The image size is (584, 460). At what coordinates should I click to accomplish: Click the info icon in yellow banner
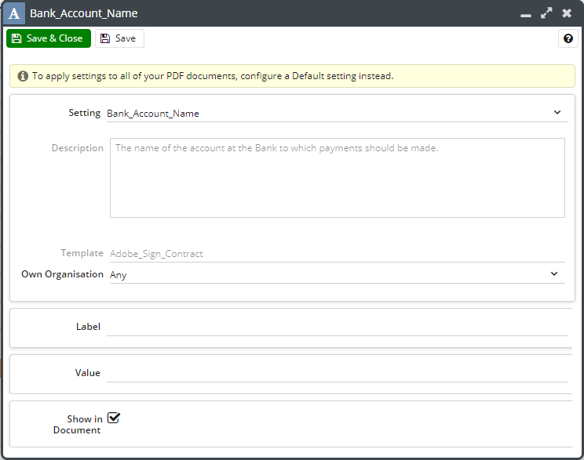pyautogui.click(x=22, y=77)
